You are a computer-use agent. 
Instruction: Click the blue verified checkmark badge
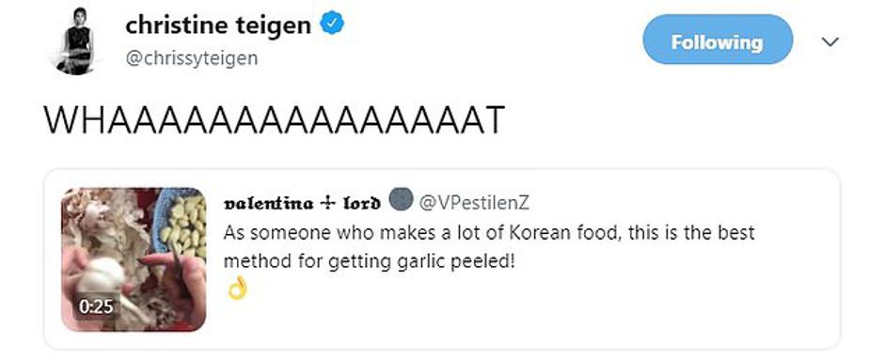333,24
